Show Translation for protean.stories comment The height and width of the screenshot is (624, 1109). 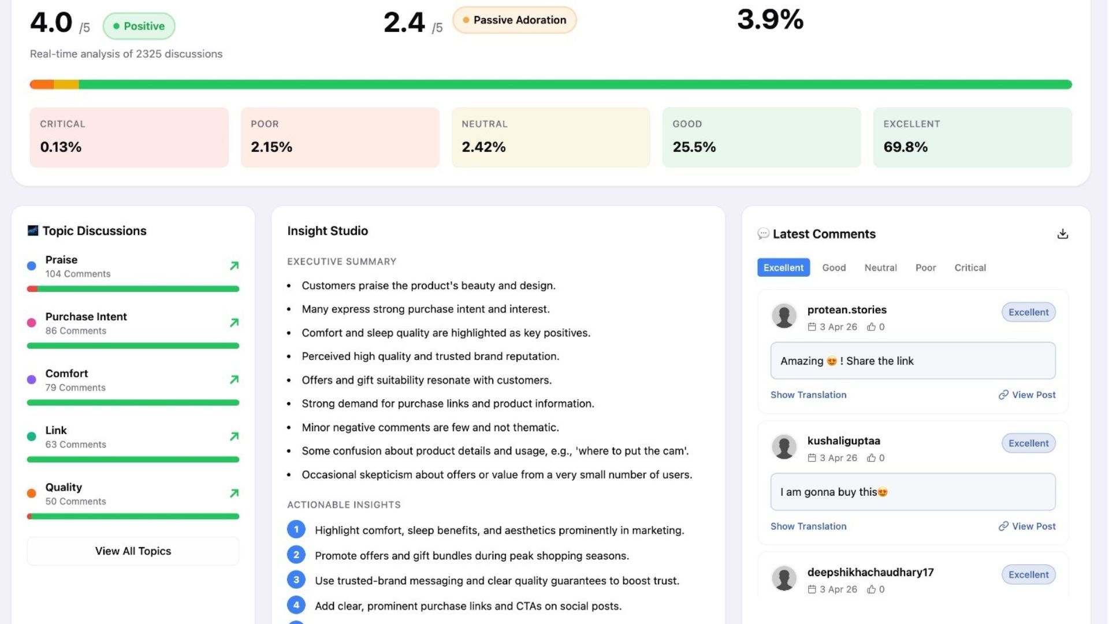click(x=808, y=395)
